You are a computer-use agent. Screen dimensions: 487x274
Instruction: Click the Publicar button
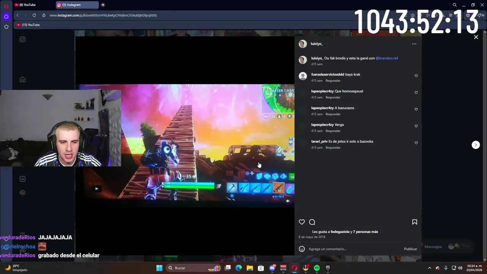point(411,249)
